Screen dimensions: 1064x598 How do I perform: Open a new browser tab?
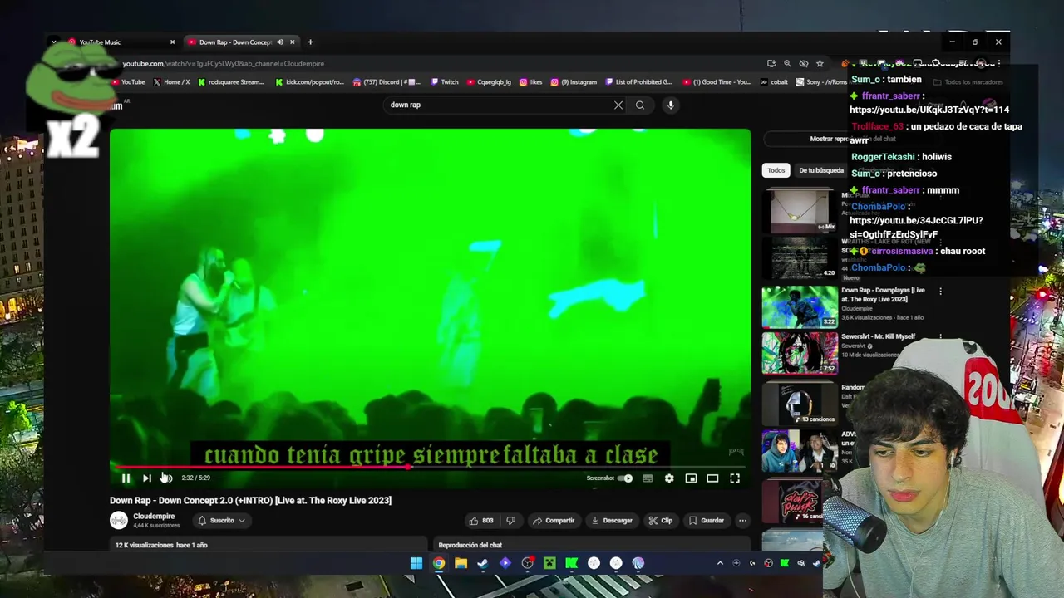pos(310,42)
